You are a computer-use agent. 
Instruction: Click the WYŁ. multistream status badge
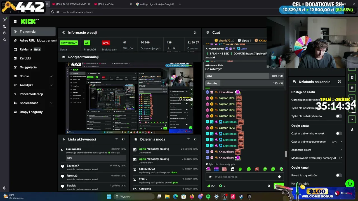tap(106, 43)
